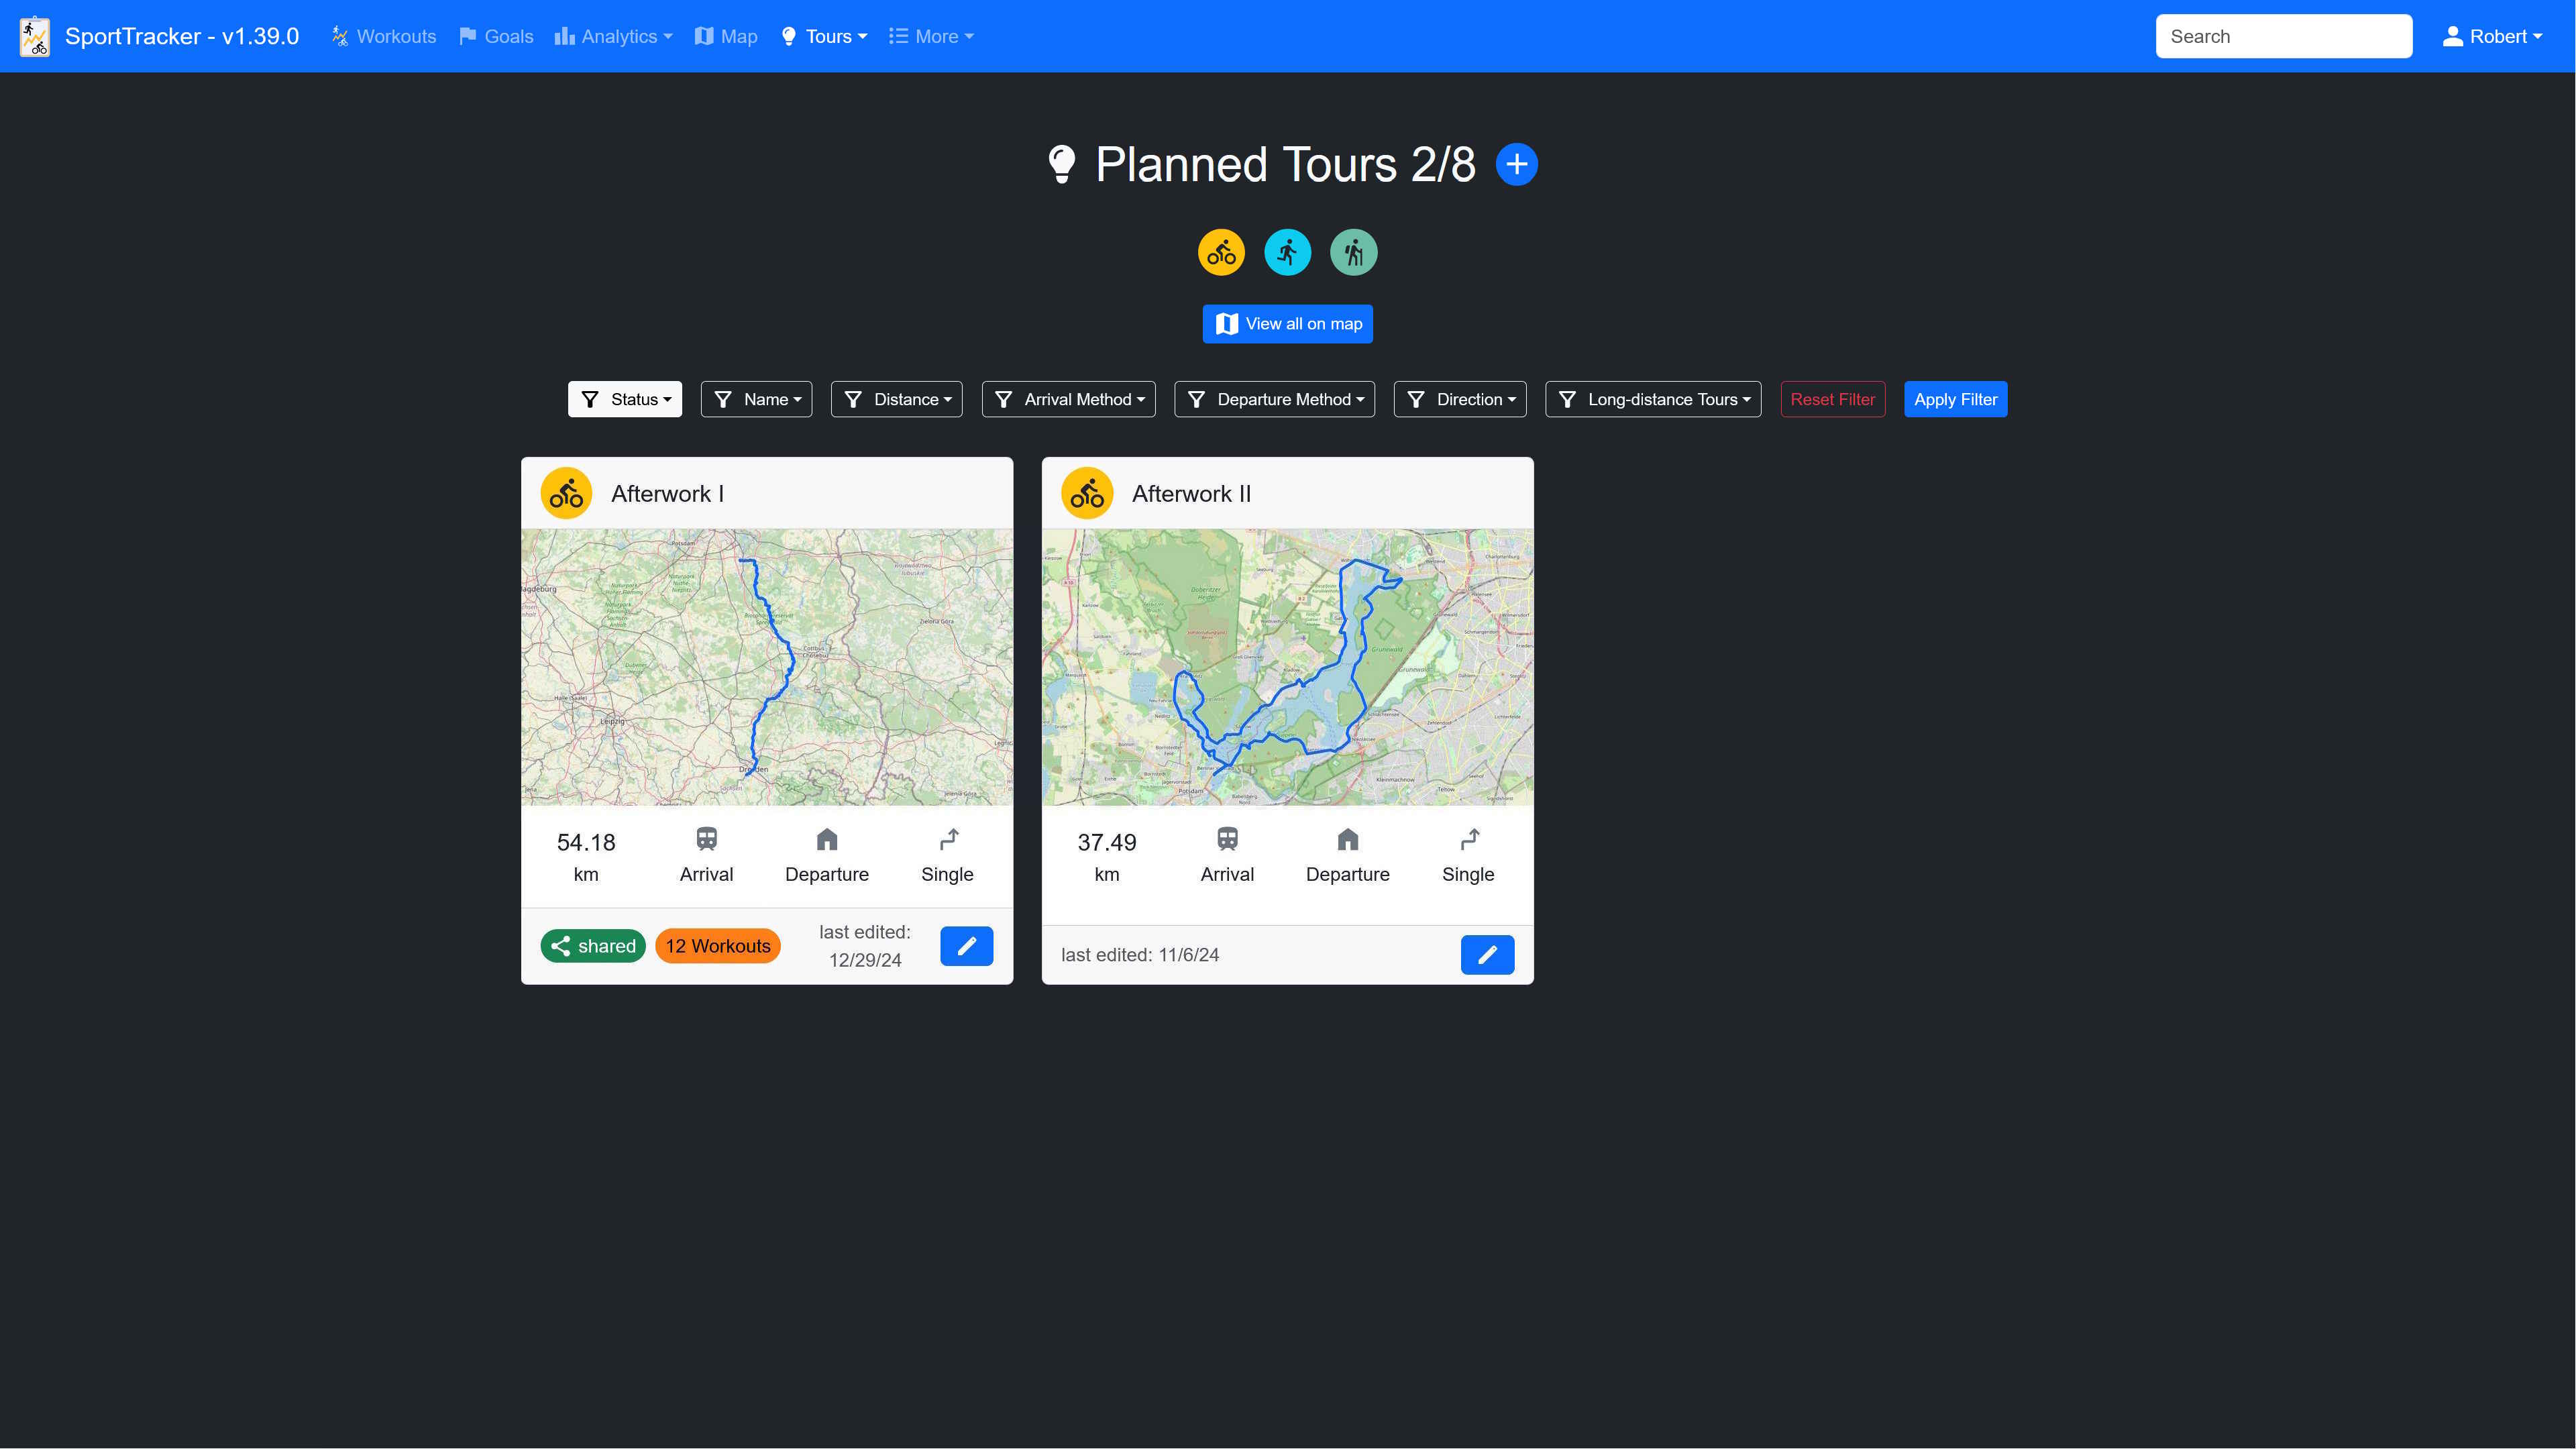Click View all on map button

(x=1287, y=324)
